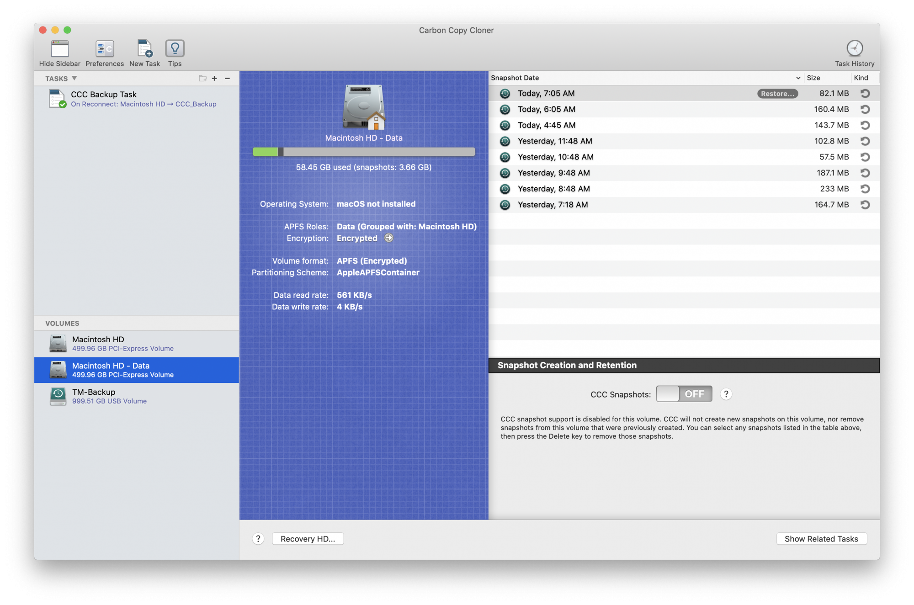Click the Macintosh HD drive icon in Volumes
The image size is (914, 605).
click(x=58, y=344)
